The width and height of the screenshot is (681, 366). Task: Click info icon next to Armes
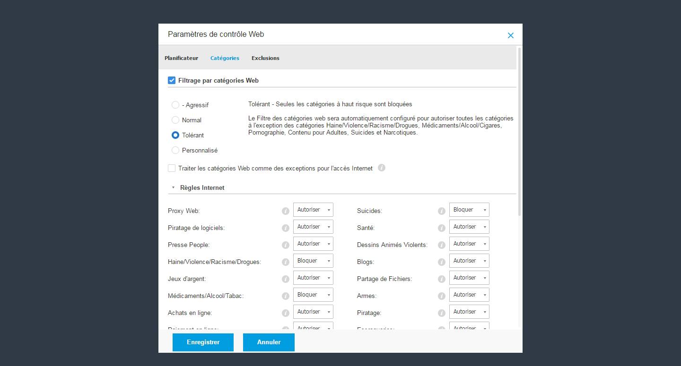(441, 296)
